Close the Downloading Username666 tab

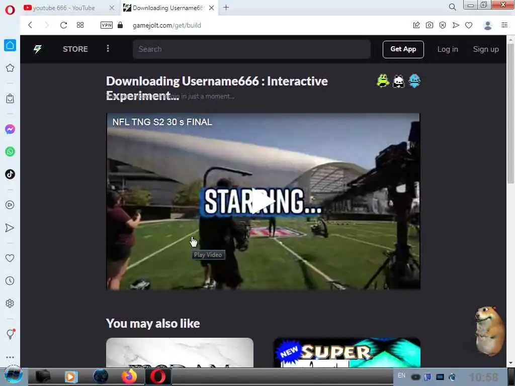tap(212, 8)
